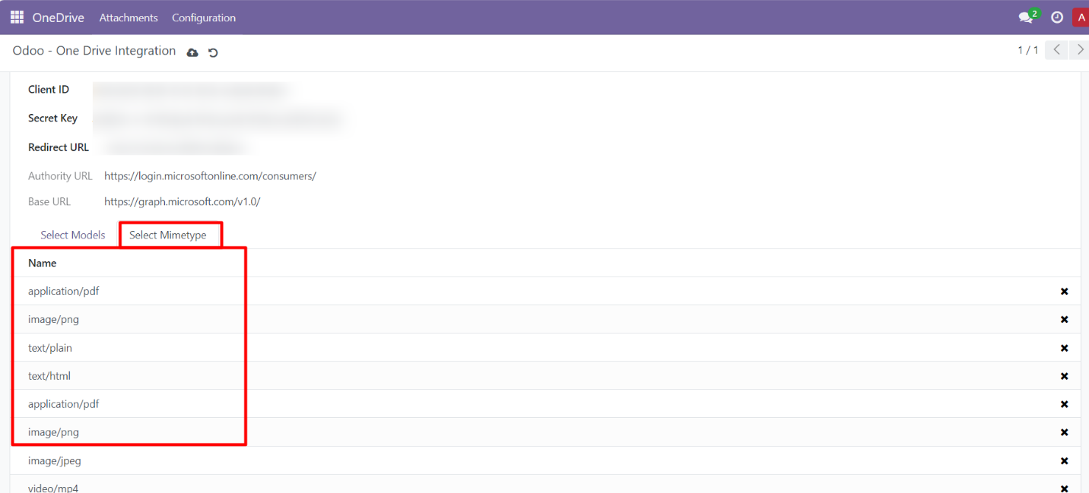Open the Attachments menu

pyautogui.click(x=128, y=17)
